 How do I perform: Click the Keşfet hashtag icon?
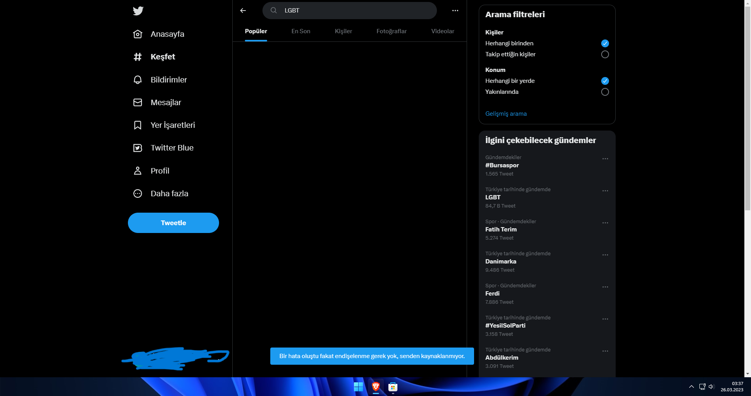tap(138, 57)
